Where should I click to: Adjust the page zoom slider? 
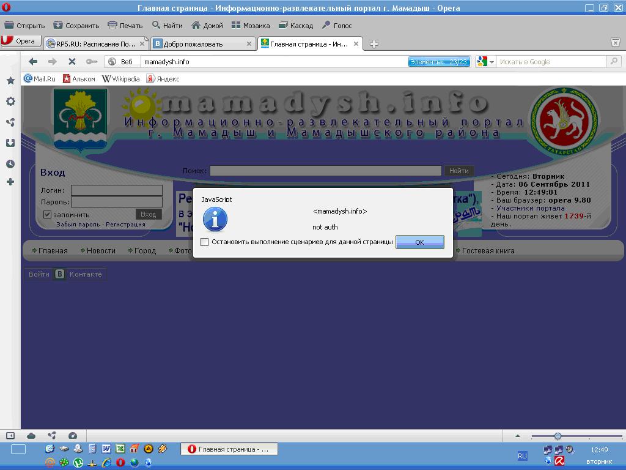pyautogui.click(x=558, y=436)
